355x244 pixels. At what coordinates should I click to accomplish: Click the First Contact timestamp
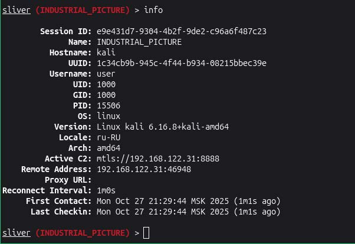point(188,201)
